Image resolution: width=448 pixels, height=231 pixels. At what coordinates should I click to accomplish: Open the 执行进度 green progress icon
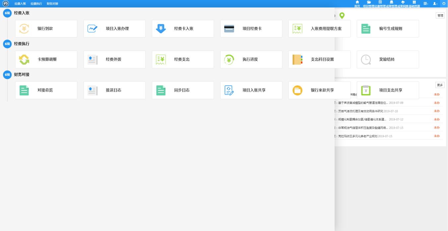[x=229, y=60]
